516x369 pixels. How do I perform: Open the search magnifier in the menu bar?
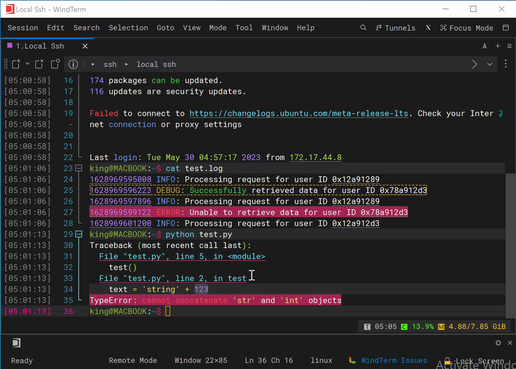pos(363,28)
